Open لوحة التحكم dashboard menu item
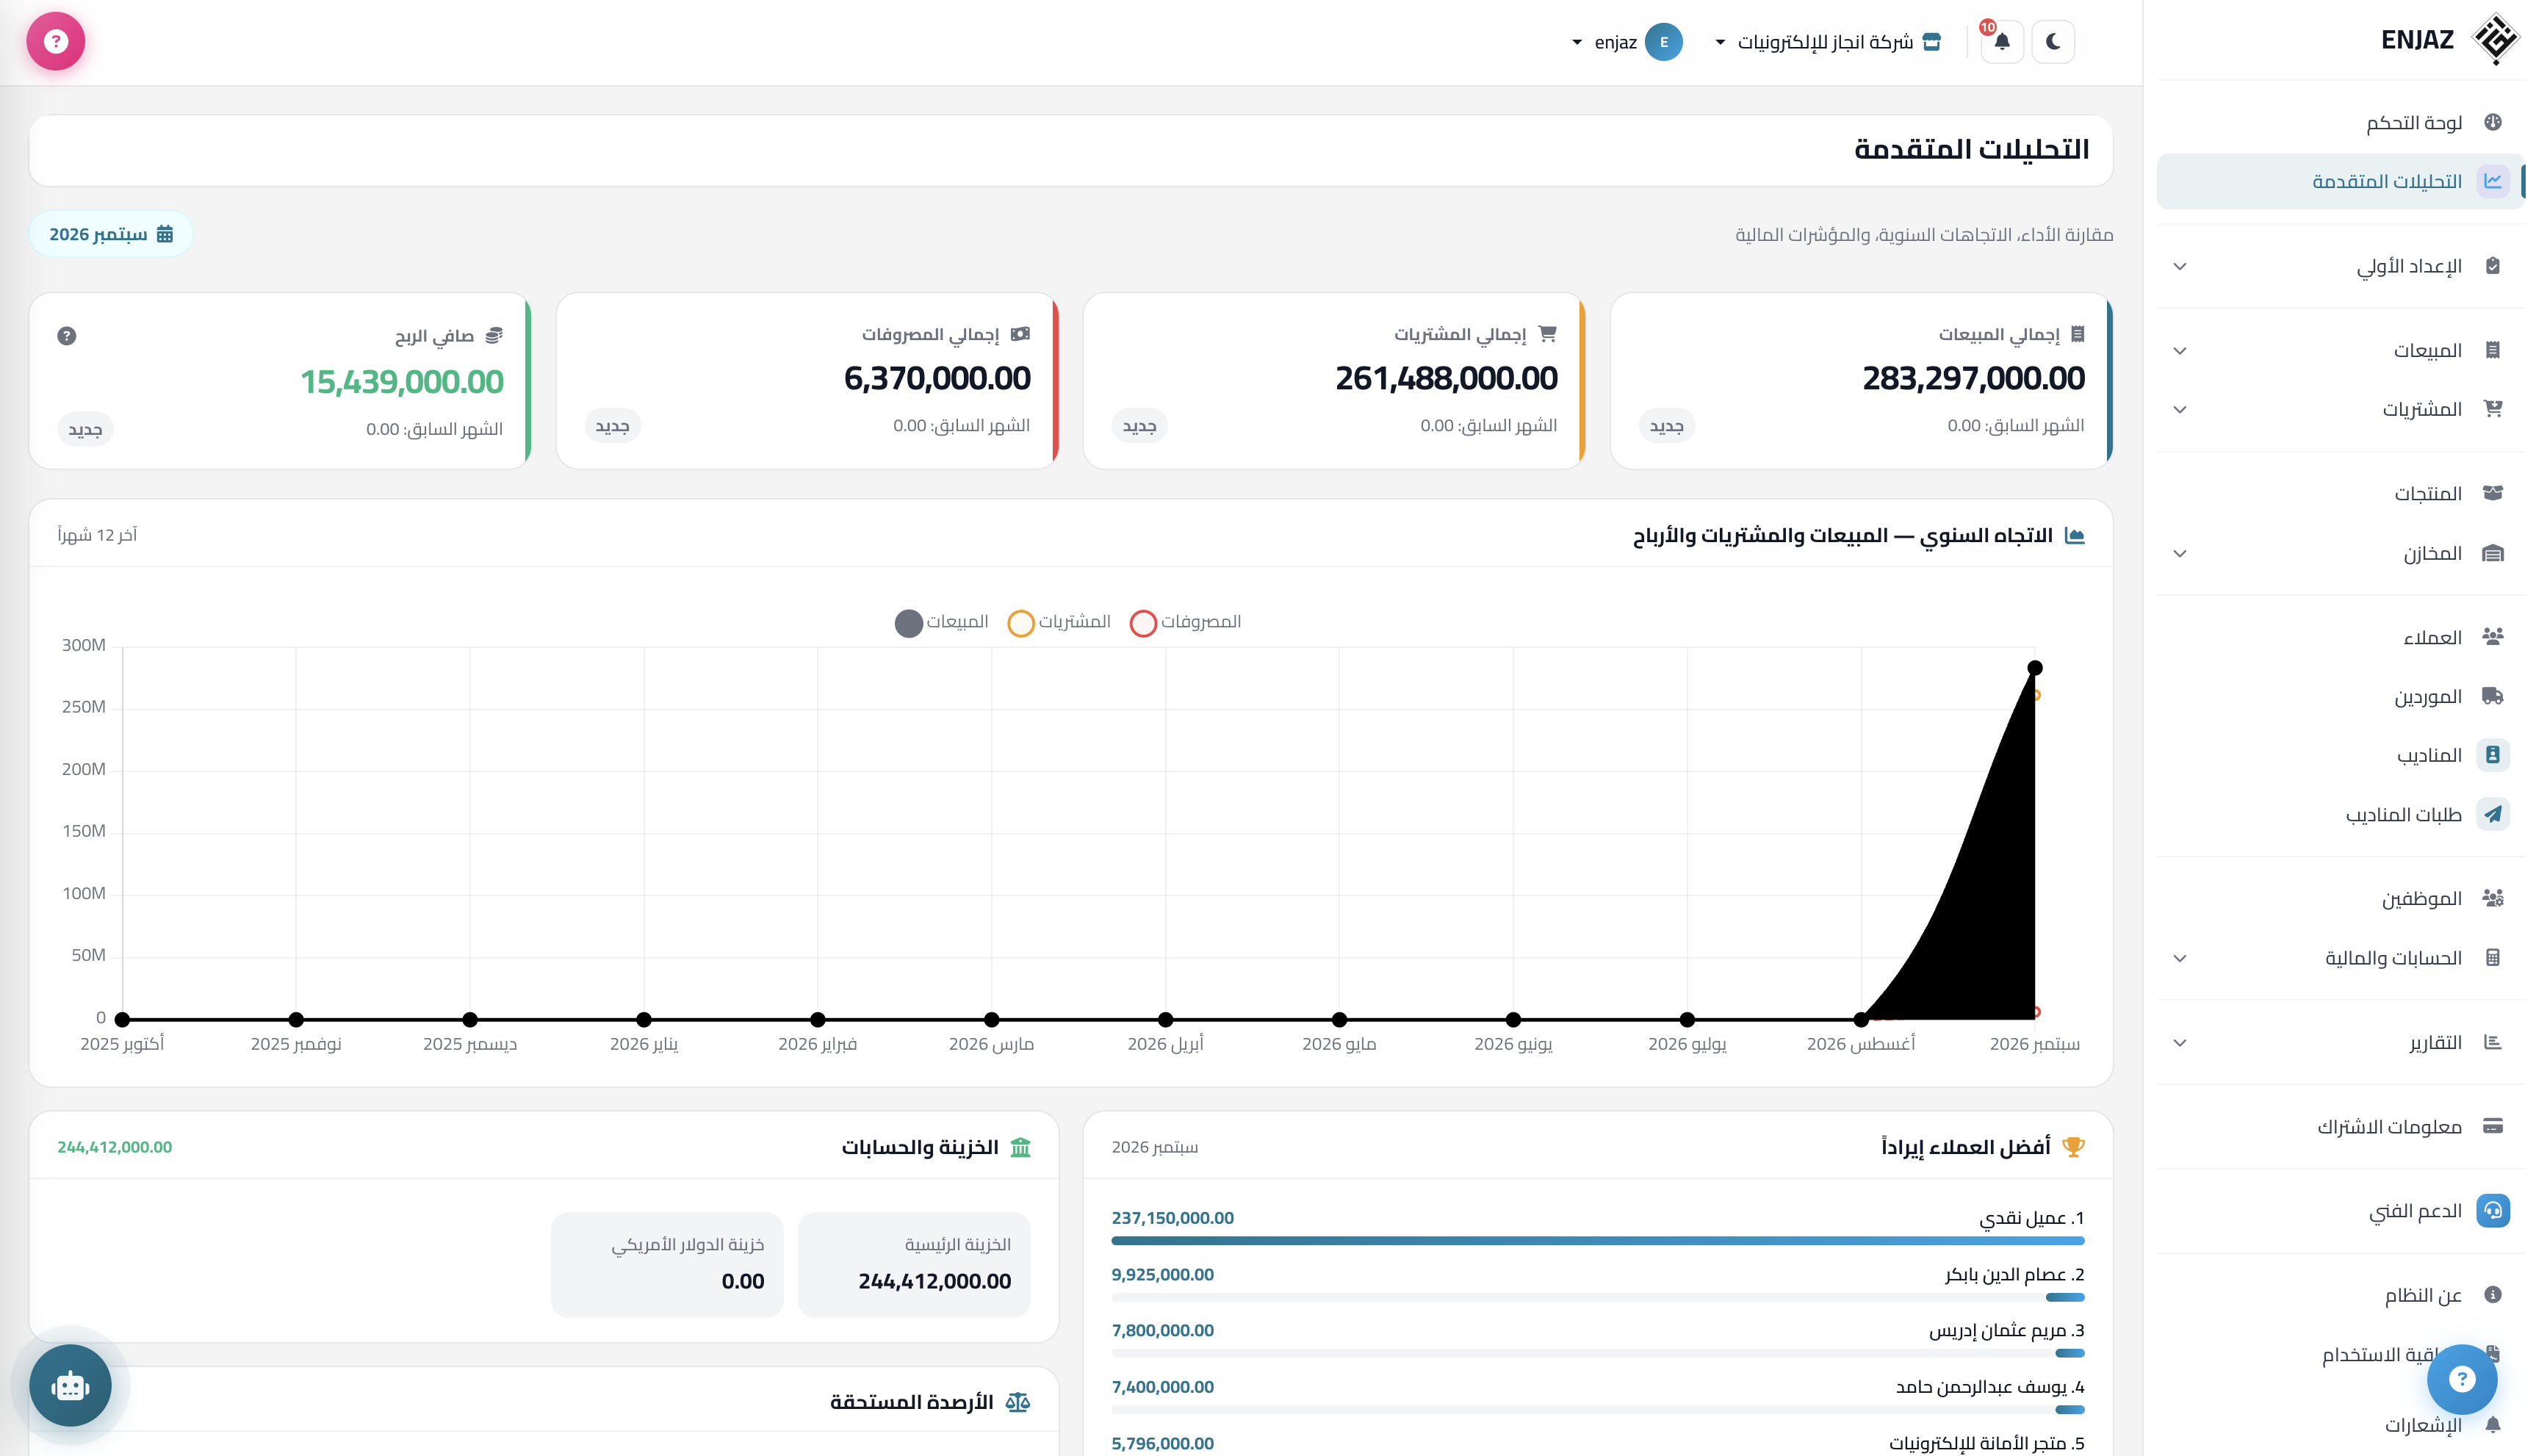Viewport: 2536px width, 1456px height. [2340, 122]
